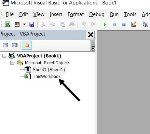Collapse the VBAProject (Book1) node
The width and height of the screenshot is (150, 134).
pyautogui.click(x=4, y=56)
